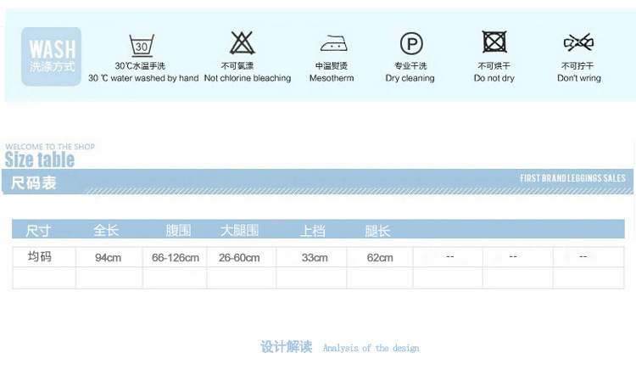Click the 66-126cm waist cell
The width and height of the screenshot is (636, 381).
[176, 257]
